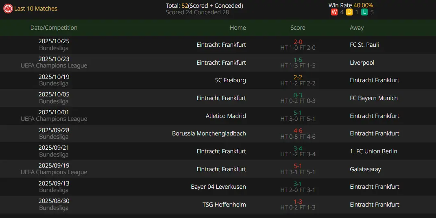Open FC St. Pauli team page
This screenshot has width=436, height=218.
click(364, 45)
